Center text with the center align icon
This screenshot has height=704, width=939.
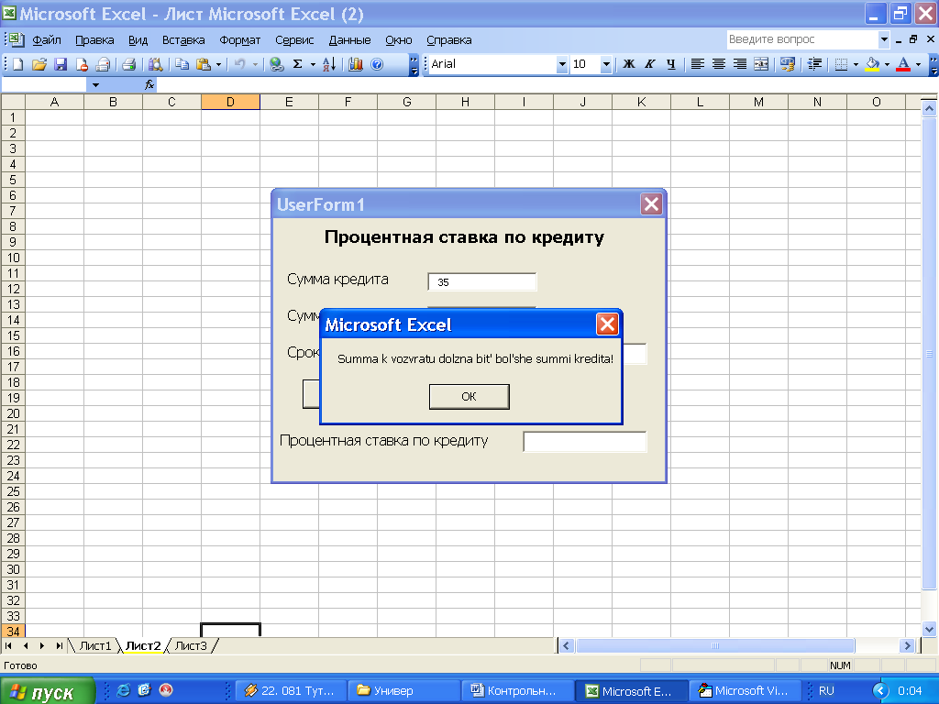(719, 64)
